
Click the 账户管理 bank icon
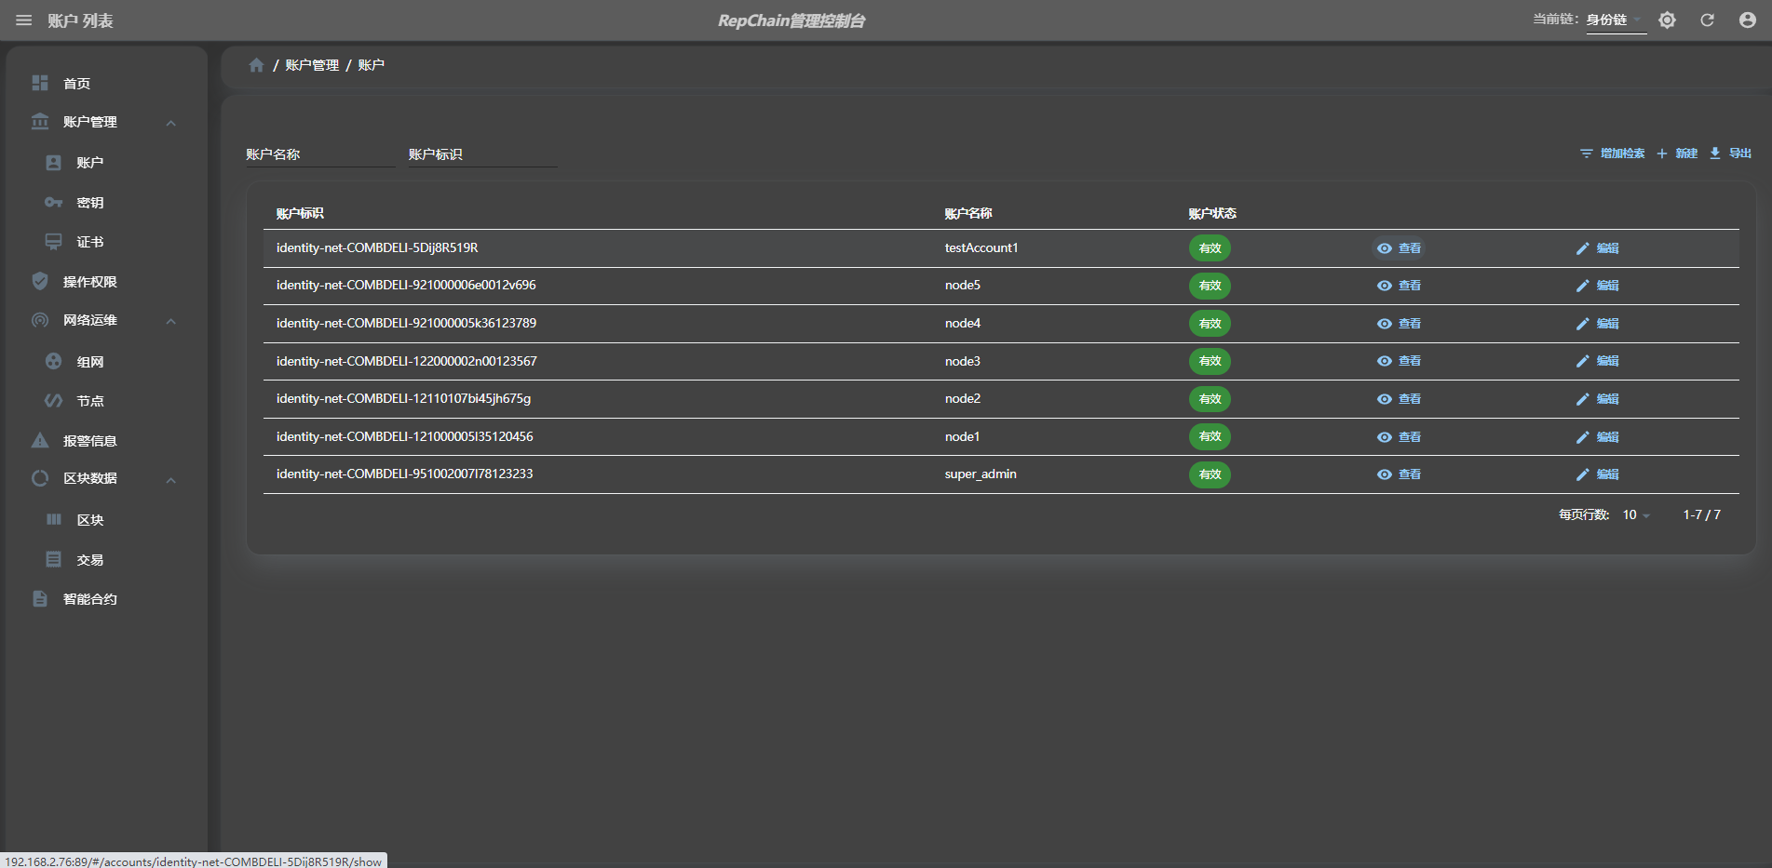pyautogui.click(x=40, y=122)
